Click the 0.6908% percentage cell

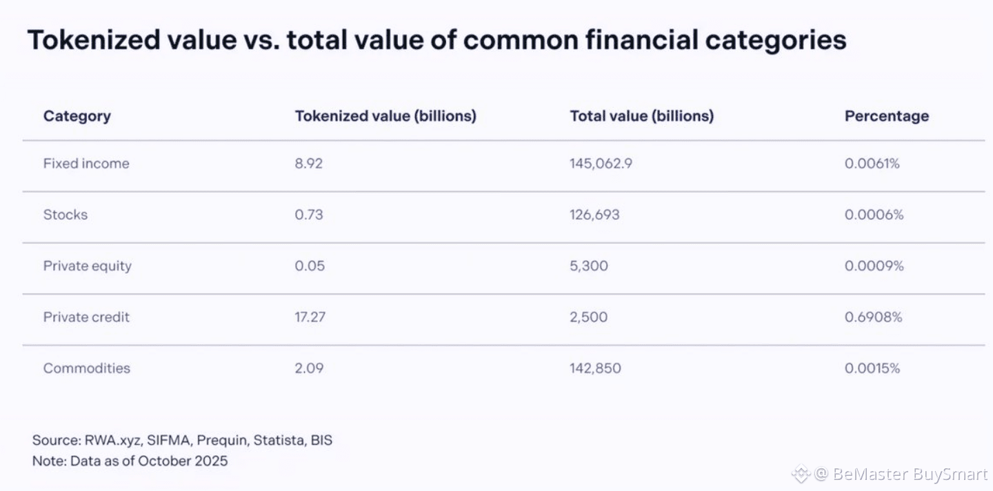click(x=873, y=317)
